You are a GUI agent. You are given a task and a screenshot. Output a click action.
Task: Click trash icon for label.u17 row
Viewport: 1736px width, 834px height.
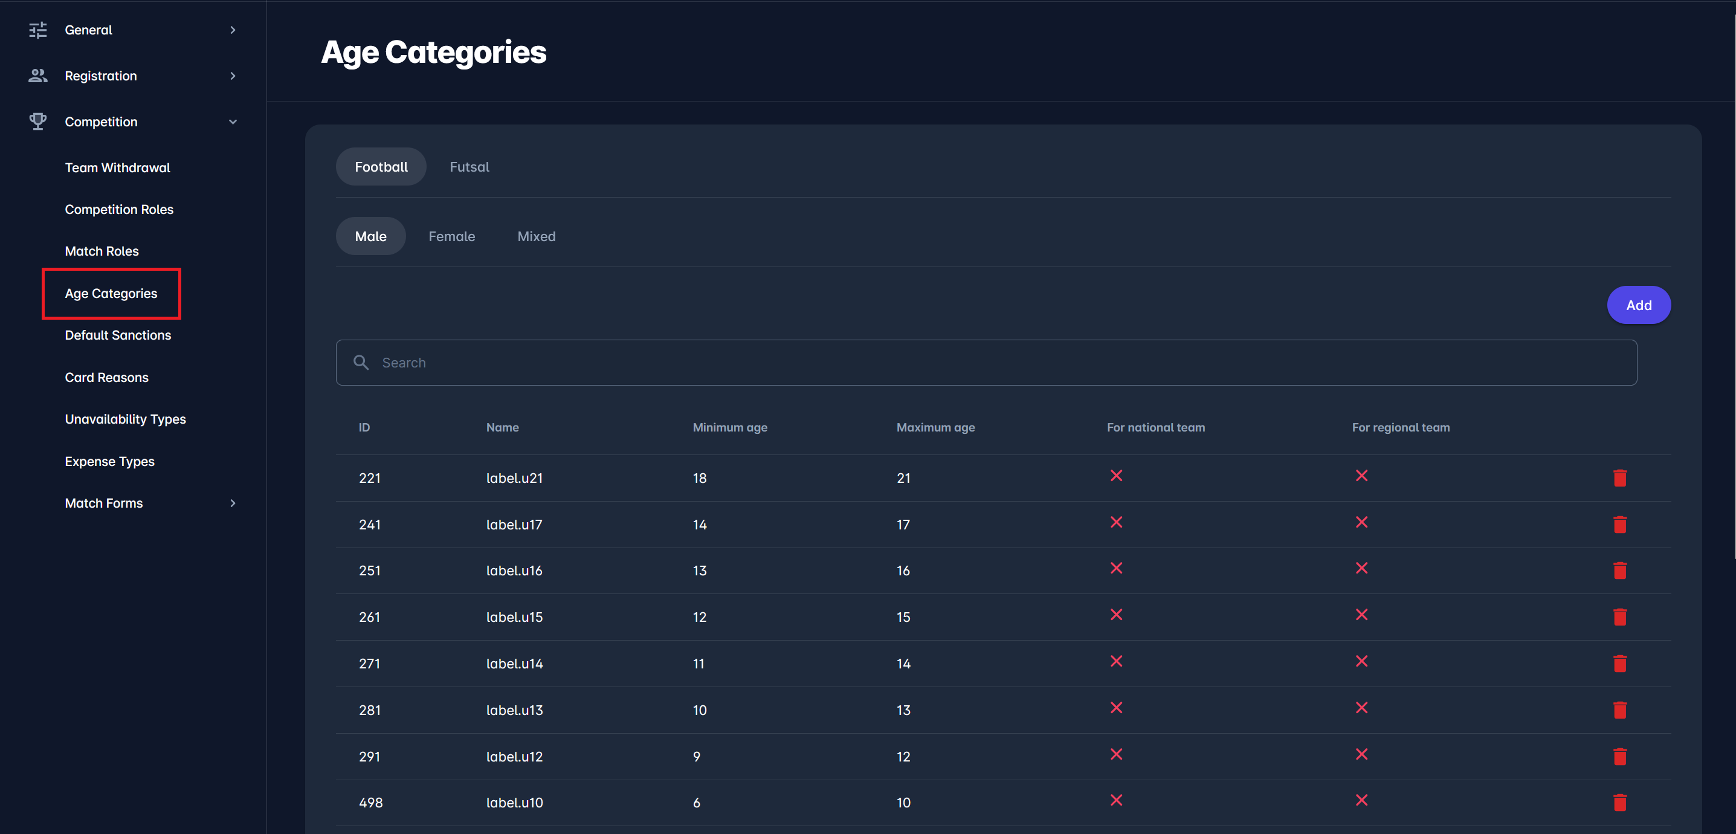tap(1619, 525)
